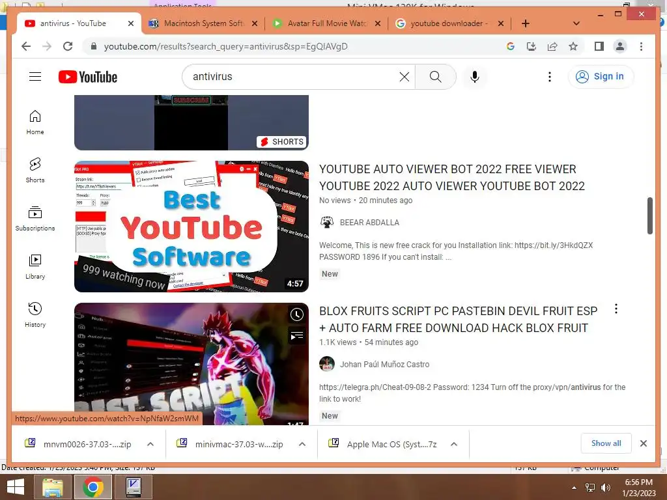
Task: Reload the YouTube results page
Action: (x=68, y=46)
